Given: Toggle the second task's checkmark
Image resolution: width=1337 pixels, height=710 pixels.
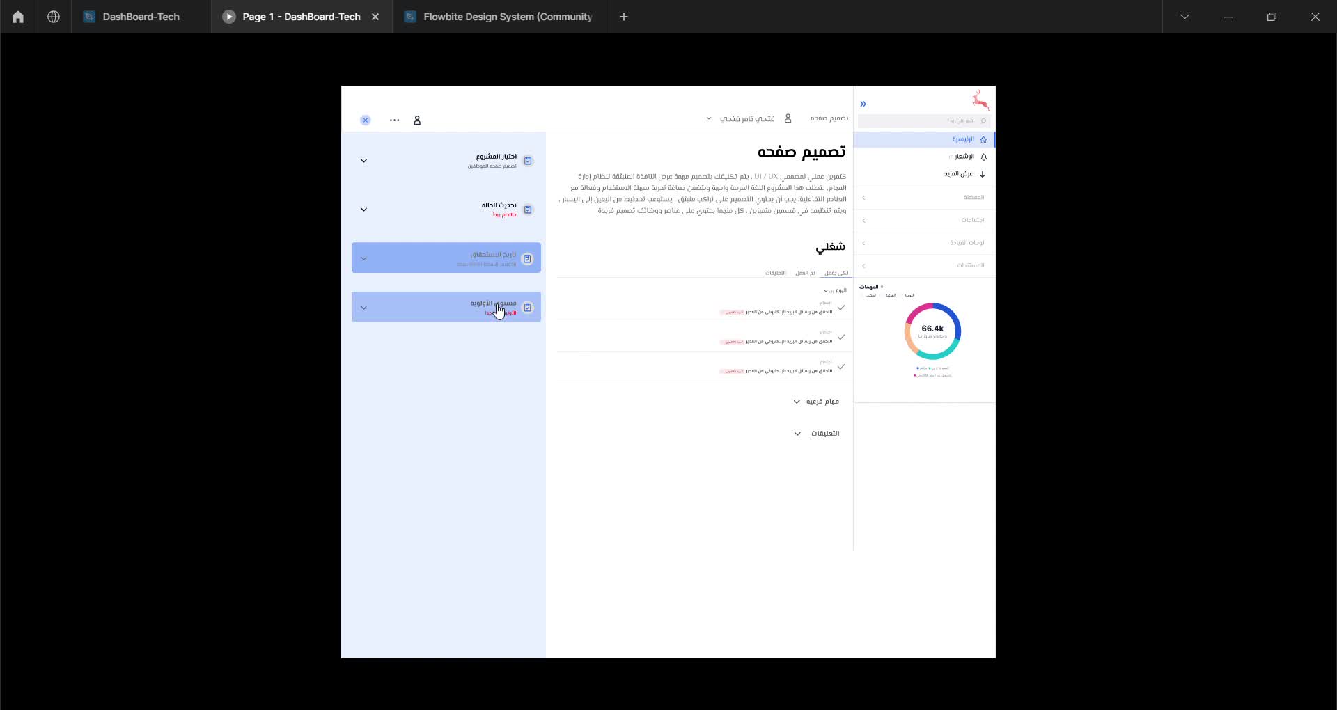Looking at the screenshot, I should coord(841,337).
